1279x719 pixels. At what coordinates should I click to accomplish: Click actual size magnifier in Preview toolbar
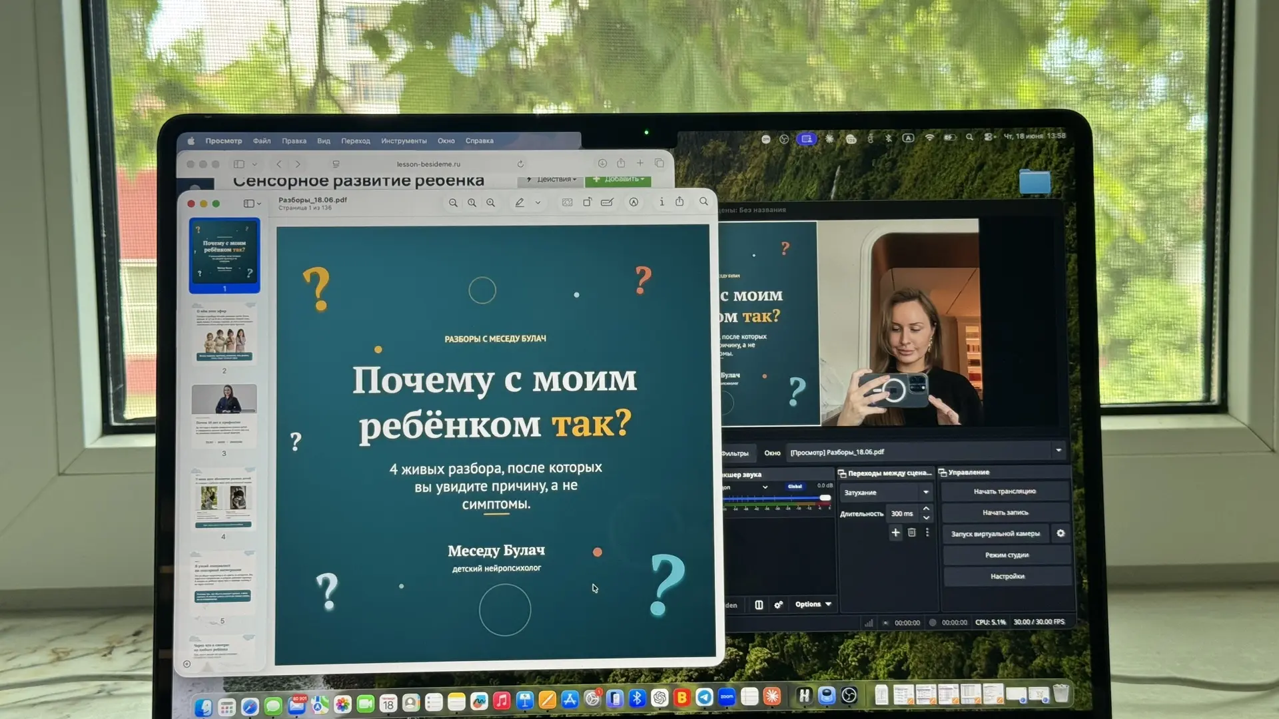[472, 203]
